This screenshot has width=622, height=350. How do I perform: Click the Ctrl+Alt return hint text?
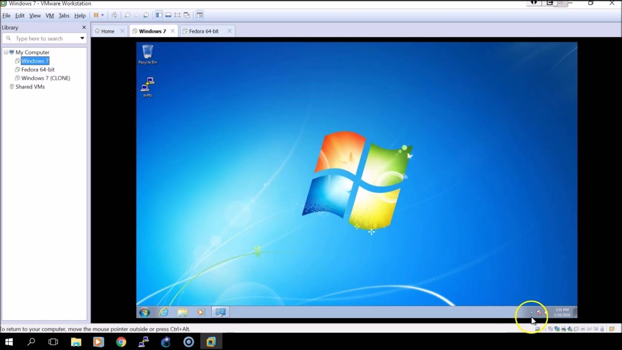pos(95,329)
